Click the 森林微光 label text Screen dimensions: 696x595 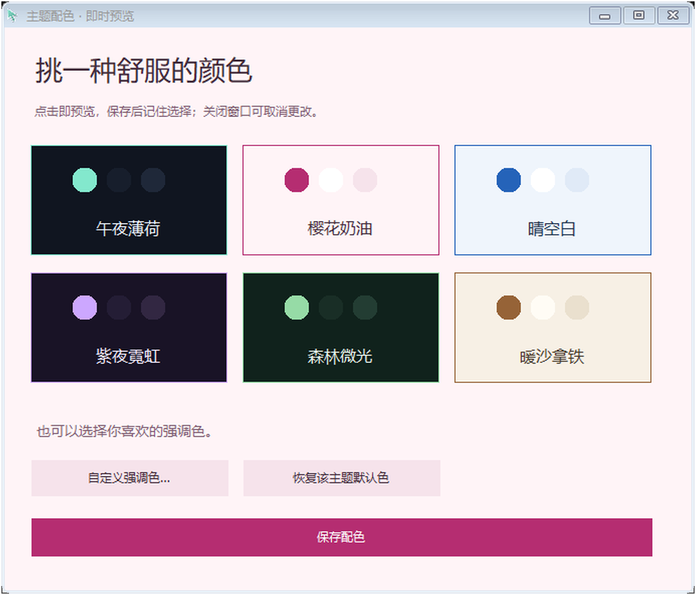click(x=340, y=357)
